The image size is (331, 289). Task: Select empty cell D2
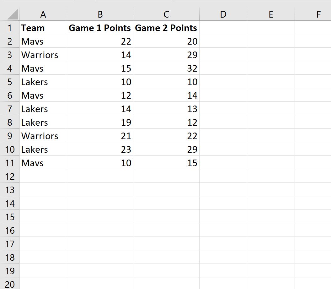point(223,41)
